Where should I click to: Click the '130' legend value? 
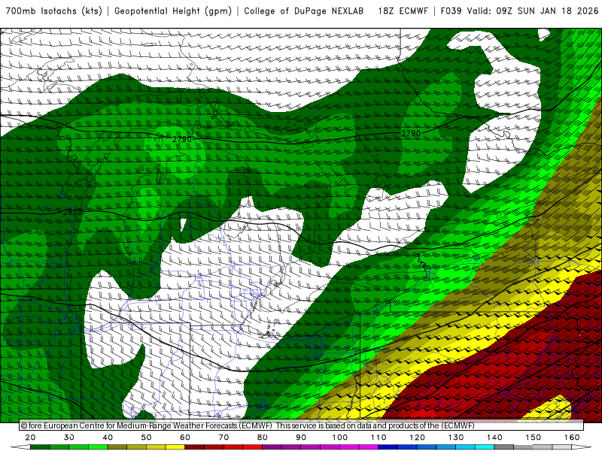456,437
